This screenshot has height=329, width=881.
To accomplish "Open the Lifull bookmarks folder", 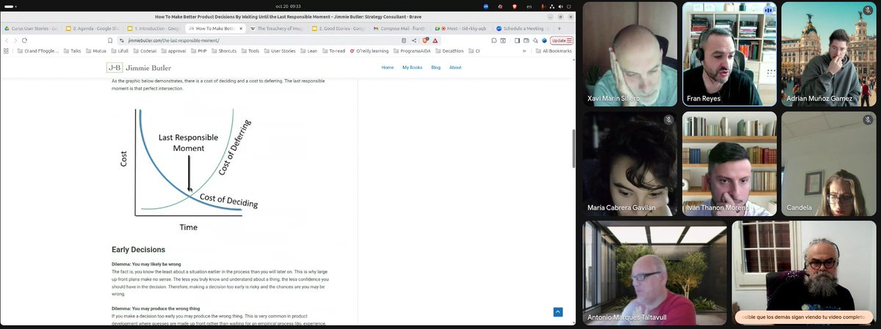I will pyautogui.click(x=120, y=51).
